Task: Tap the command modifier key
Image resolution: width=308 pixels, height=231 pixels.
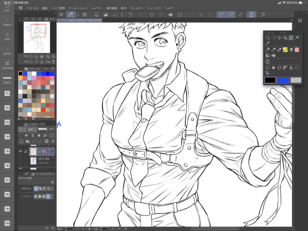Action: pos(7,65)
